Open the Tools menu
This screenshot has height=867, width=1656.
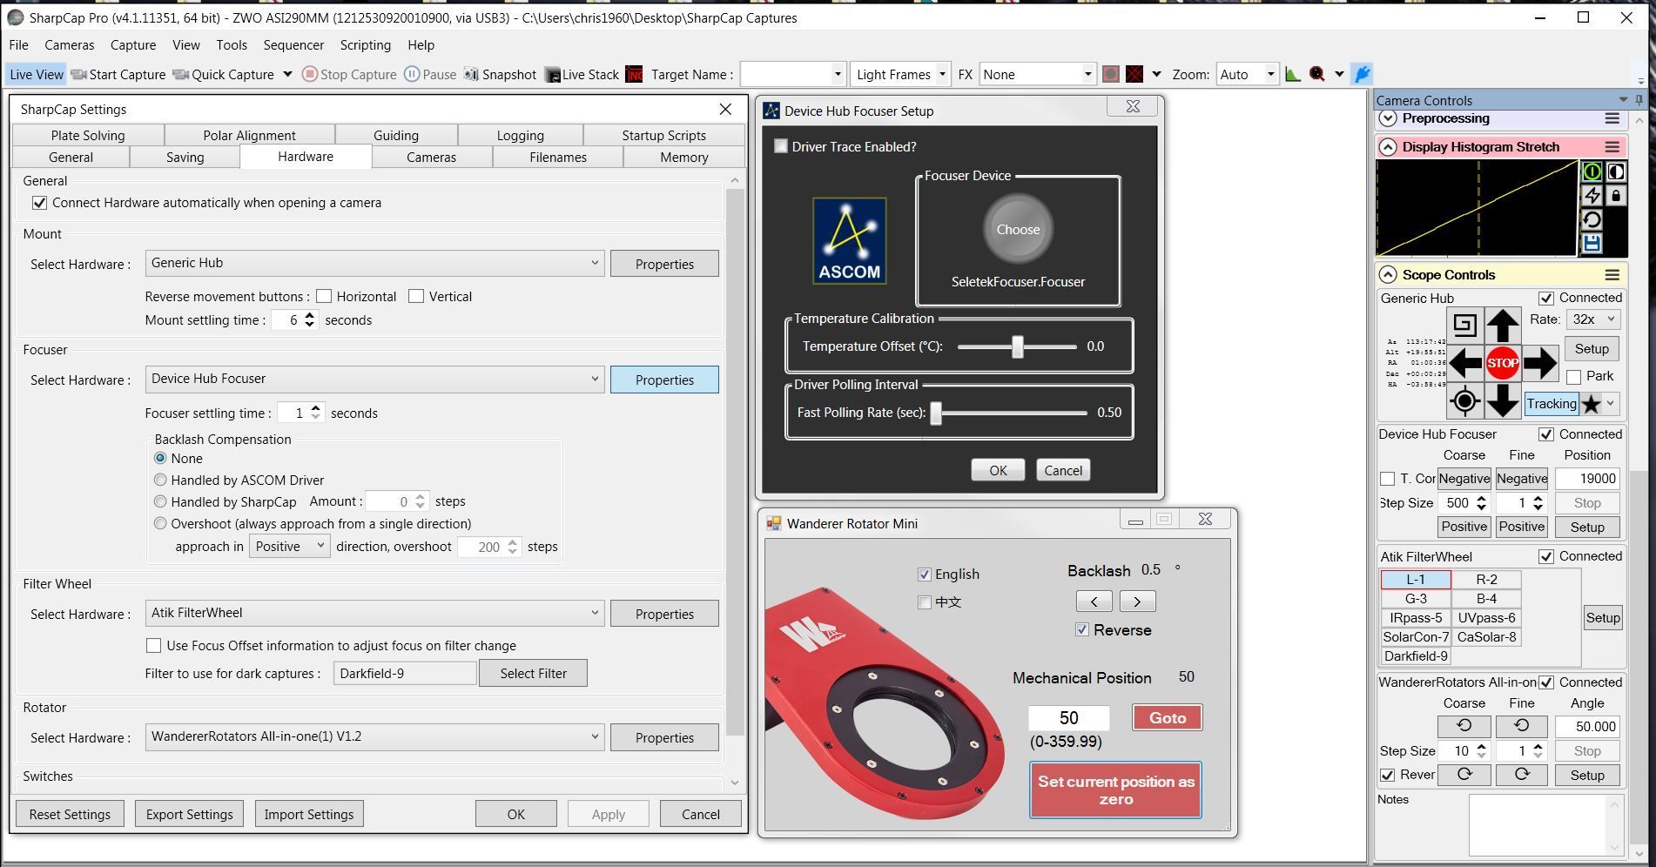pyautogui.click(x=232, y=45)
